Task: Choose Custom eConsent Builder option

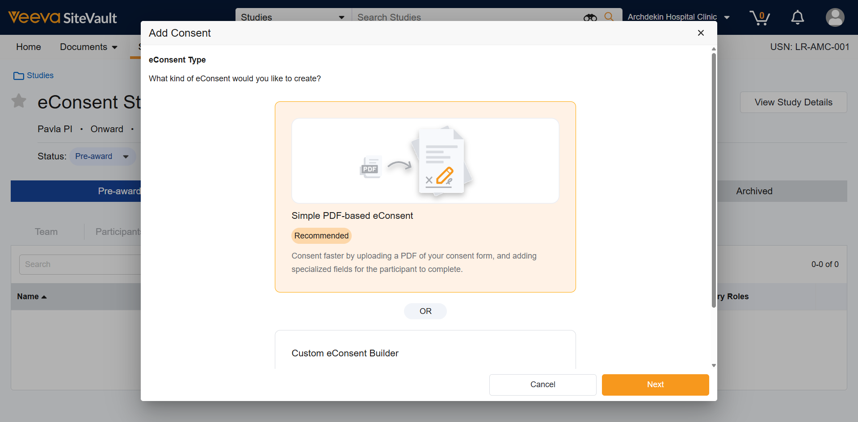Action: (x=425, y=350)
